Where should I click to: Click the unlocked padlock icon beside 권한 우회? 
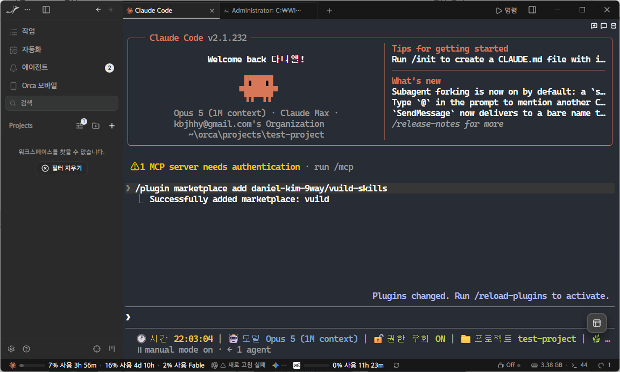[x=378, y=339]
